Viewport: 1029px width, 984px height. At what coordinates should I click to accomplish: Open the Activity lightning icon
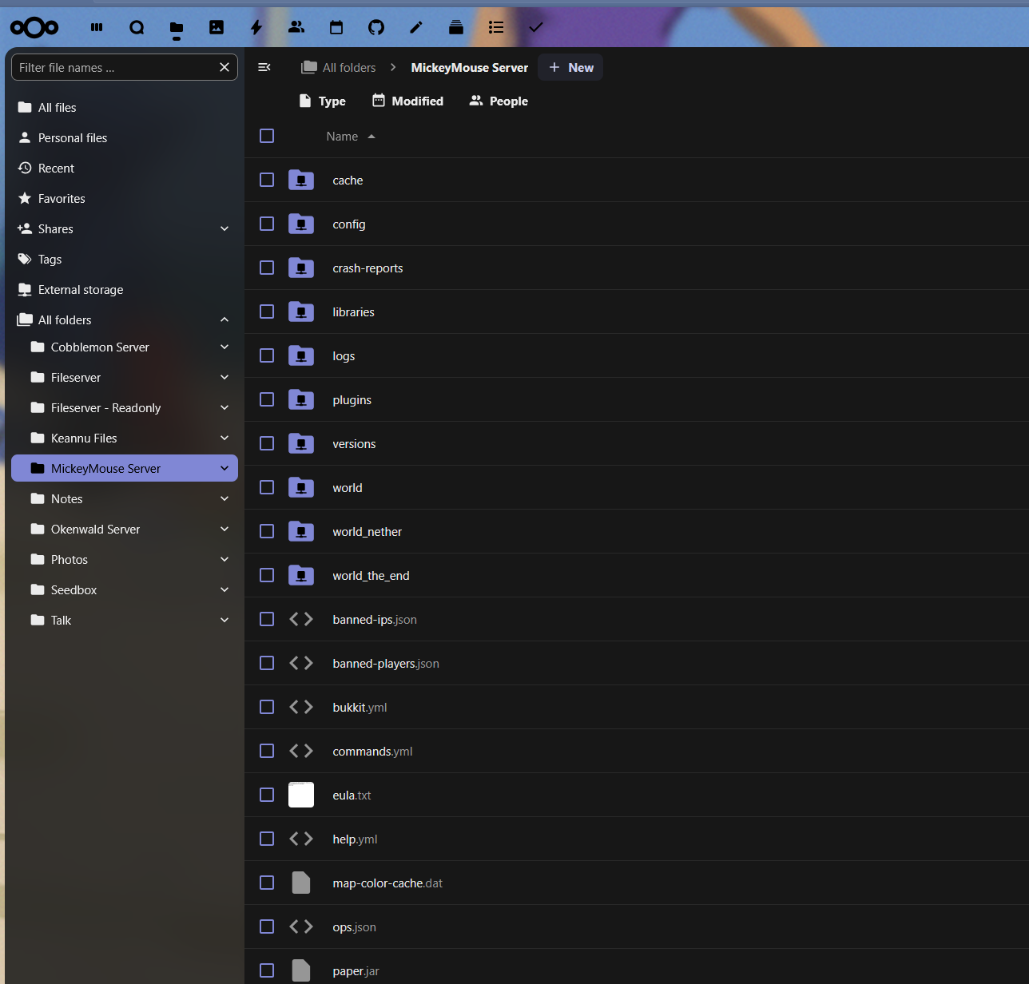[256, 27]
